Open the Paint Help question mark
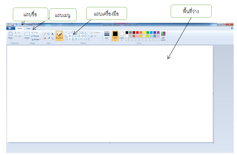This screenshot has height=155, width=237. click(x=232, y=28)
